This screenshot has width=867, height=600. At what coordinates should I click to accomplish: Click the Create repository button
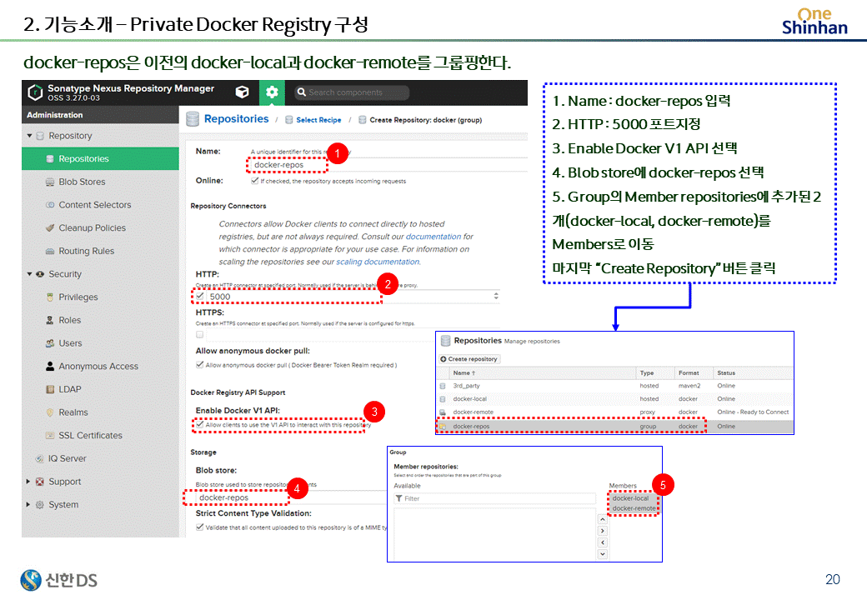469,359
